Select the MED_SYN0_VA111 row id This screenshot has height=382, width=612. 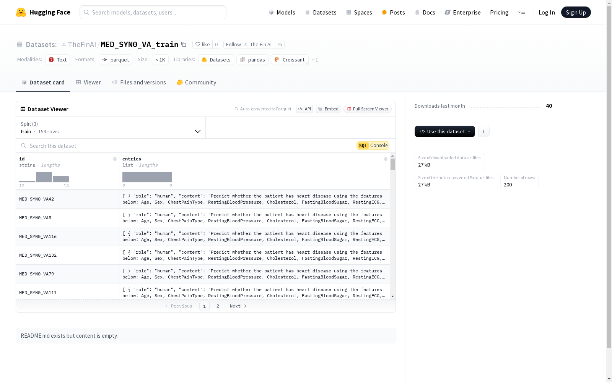(x=38, y=293)
